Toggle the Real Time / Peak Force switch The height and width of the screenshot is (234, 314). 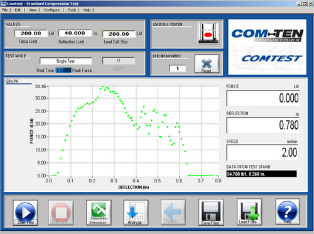63,70
